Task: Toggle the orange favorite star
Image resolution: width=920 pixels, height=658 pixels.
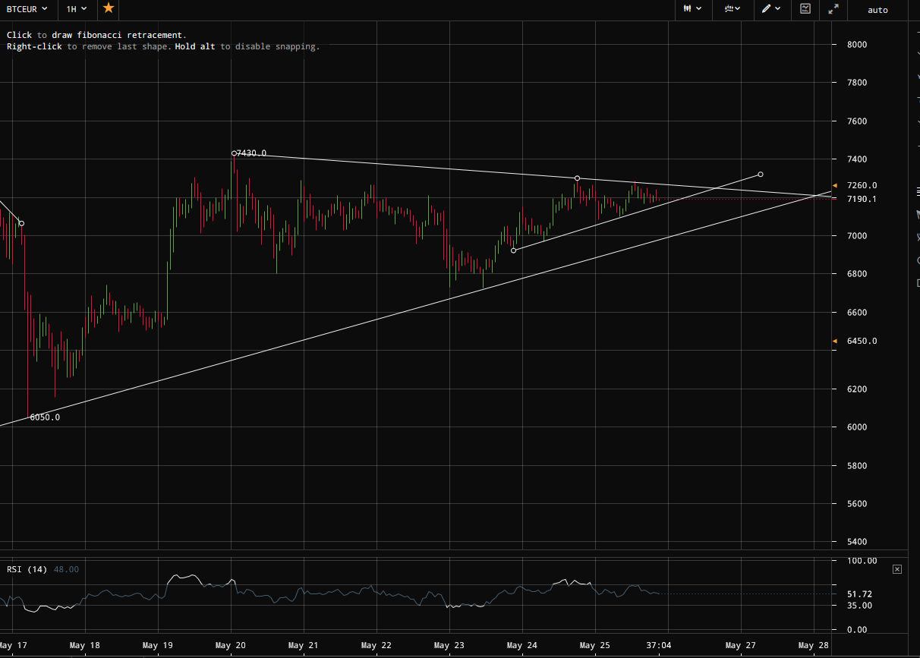Action: pos(109,8)
